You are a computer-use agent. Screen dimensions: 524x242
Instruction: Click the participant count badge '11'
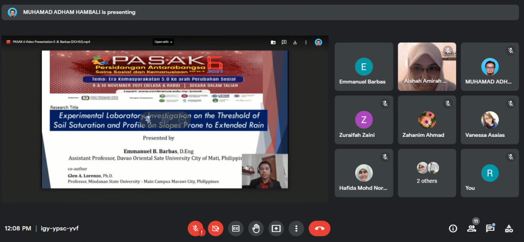pyautogui.click(x=476, y=221)
